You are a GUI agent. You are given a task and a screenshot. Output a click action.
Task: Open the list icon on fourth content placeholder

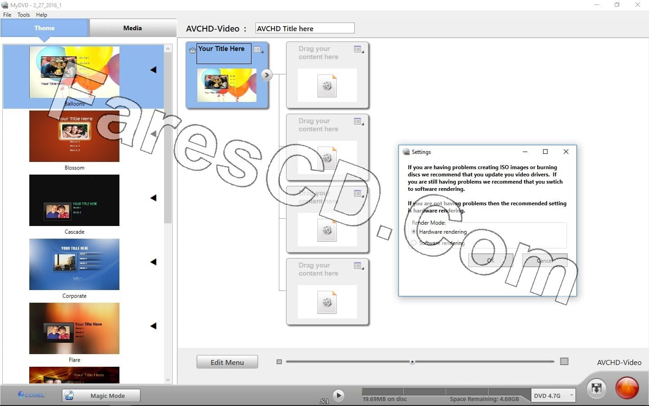[x=358, y=266]
